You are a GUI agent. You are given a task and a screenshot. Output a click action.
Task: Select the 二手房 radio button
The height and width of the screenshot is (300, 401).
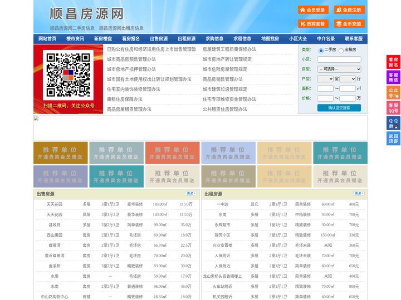coord(321,51)
